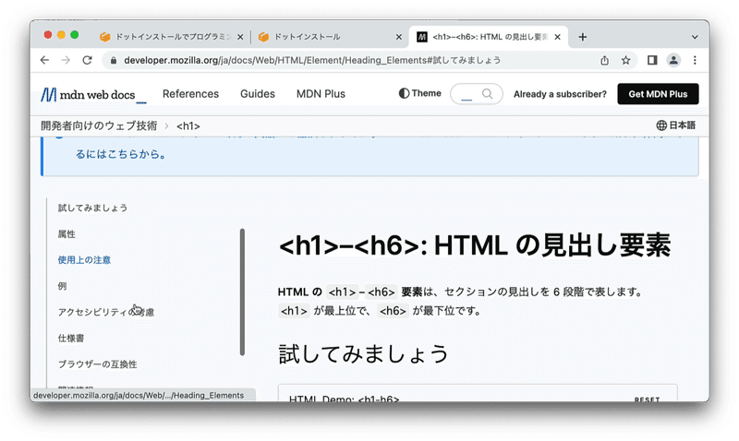Close the second ドットインストール tab

tap(399, 37)
